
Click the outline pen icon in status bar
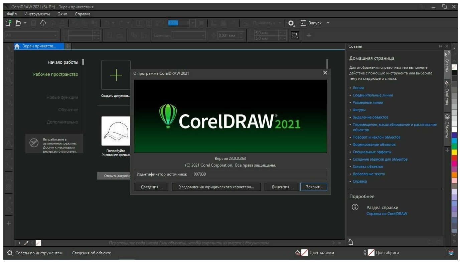coord(365,253)
